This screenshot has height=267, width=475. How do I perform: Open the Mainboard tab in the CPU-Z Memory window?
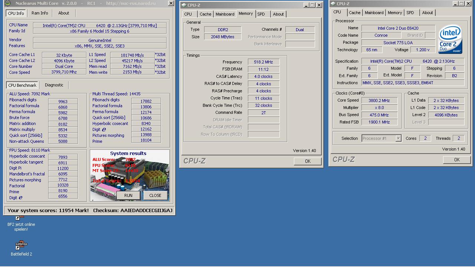(225, 14)
